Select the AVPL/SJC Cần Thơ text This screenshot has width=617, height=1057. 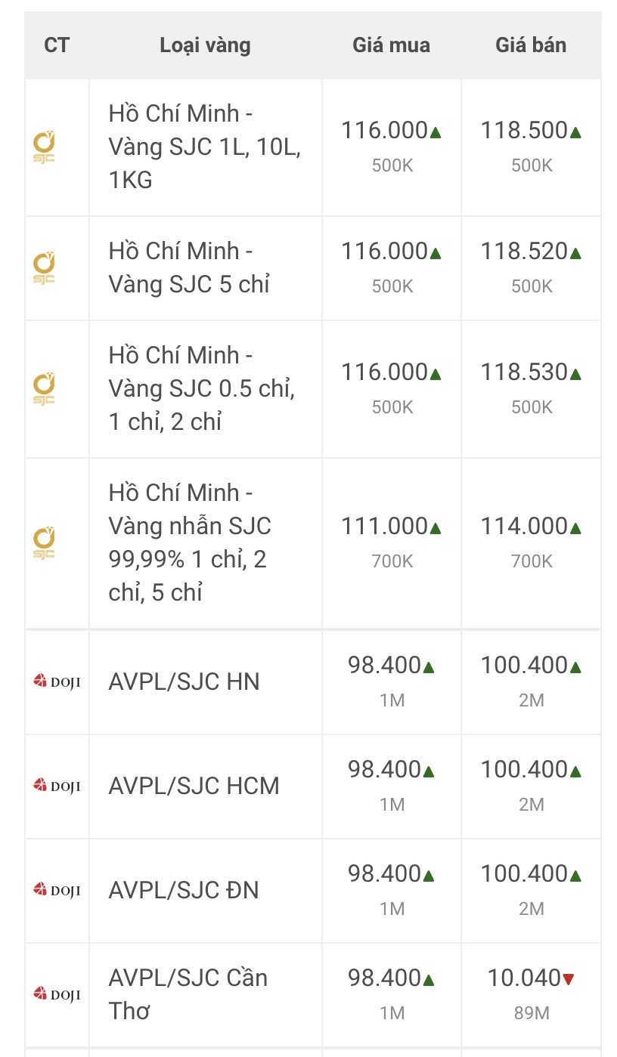point(188,994)
